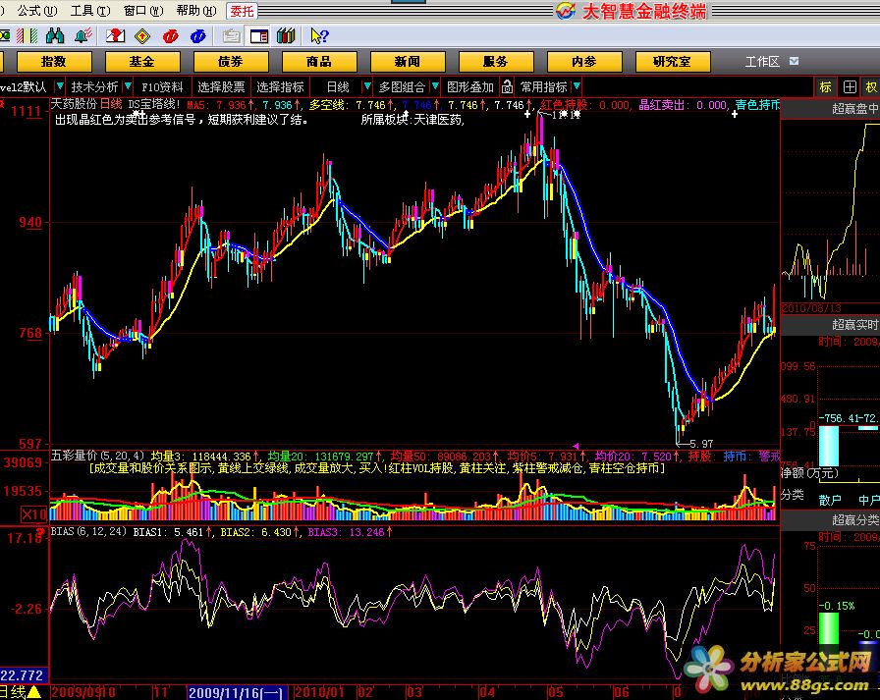Click the F10资料 button
This screenshot has height=700, width=880.
tap(162, 87)
